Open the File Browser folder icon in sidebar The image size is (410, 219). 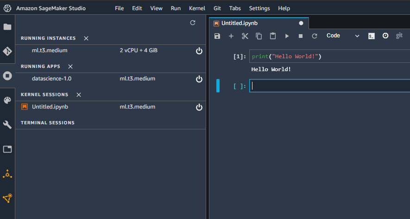[7, 27]
